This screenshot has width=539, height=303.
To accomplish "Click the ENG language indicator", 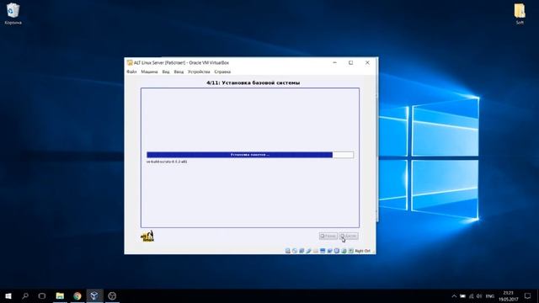I will click(x=490, y=295).
